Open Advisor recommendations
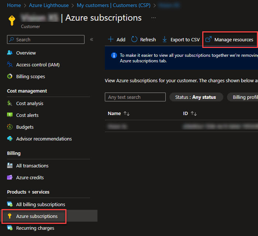 pos(44,139)
